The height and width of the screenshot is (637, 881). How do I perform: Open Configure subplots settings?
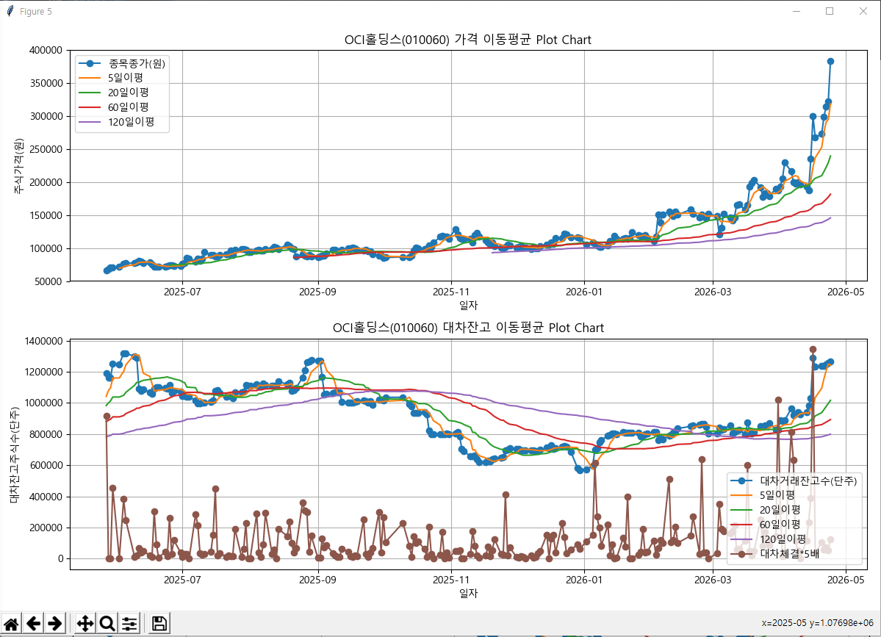coord(129,624)
